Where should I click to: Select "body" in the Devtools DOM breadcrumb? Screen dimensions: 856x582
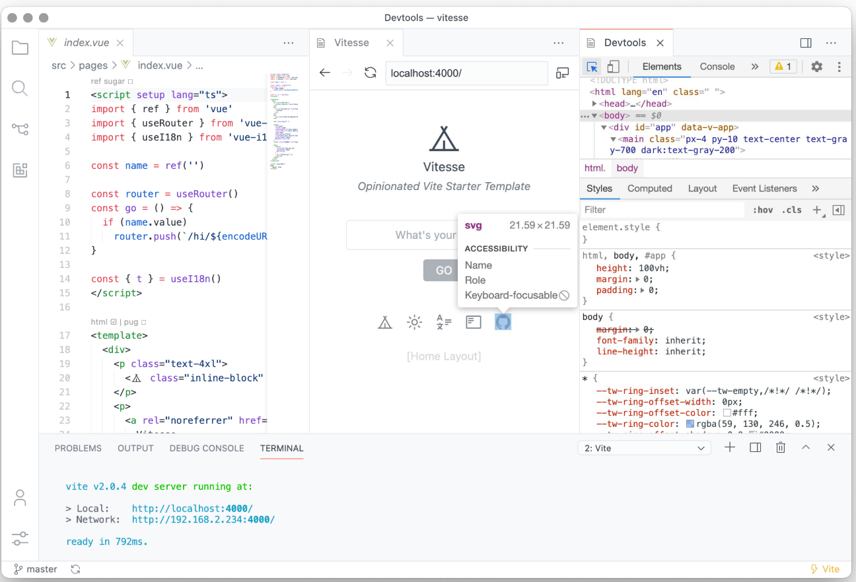[x=627, y=168]
